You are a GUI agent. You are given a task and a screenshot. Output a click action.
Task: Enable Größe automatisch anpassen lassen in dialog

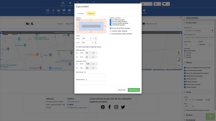(x=77, y=47)
